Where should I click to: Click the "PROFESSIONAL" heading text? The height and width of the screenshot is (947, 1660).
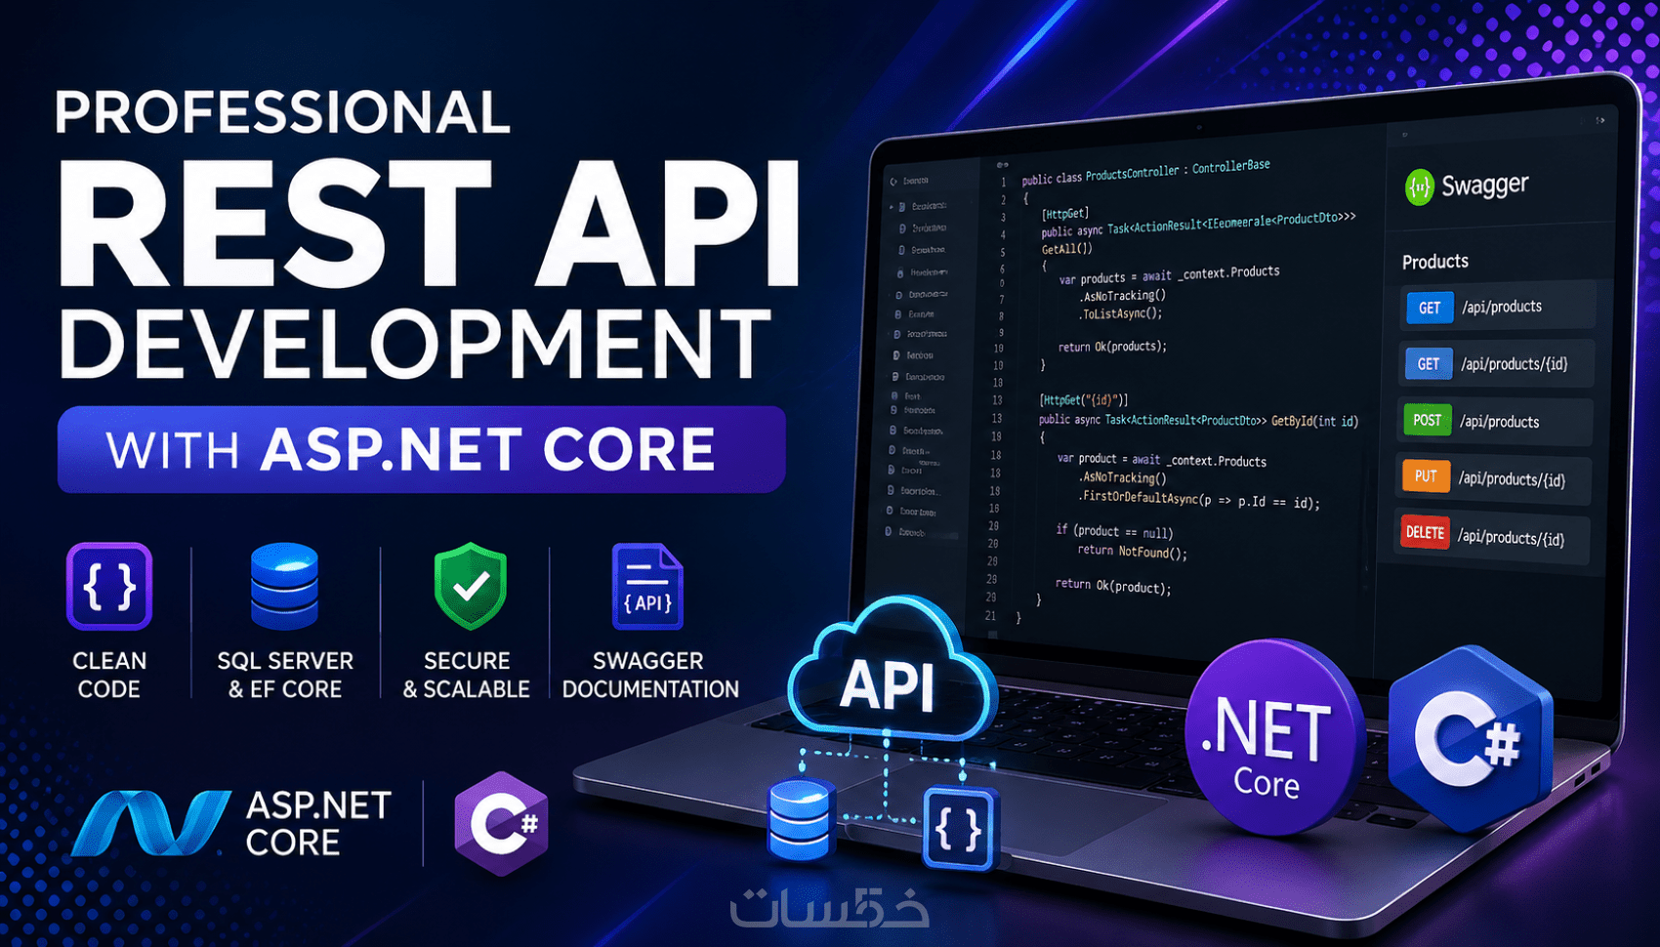click(x=283, y=112)
